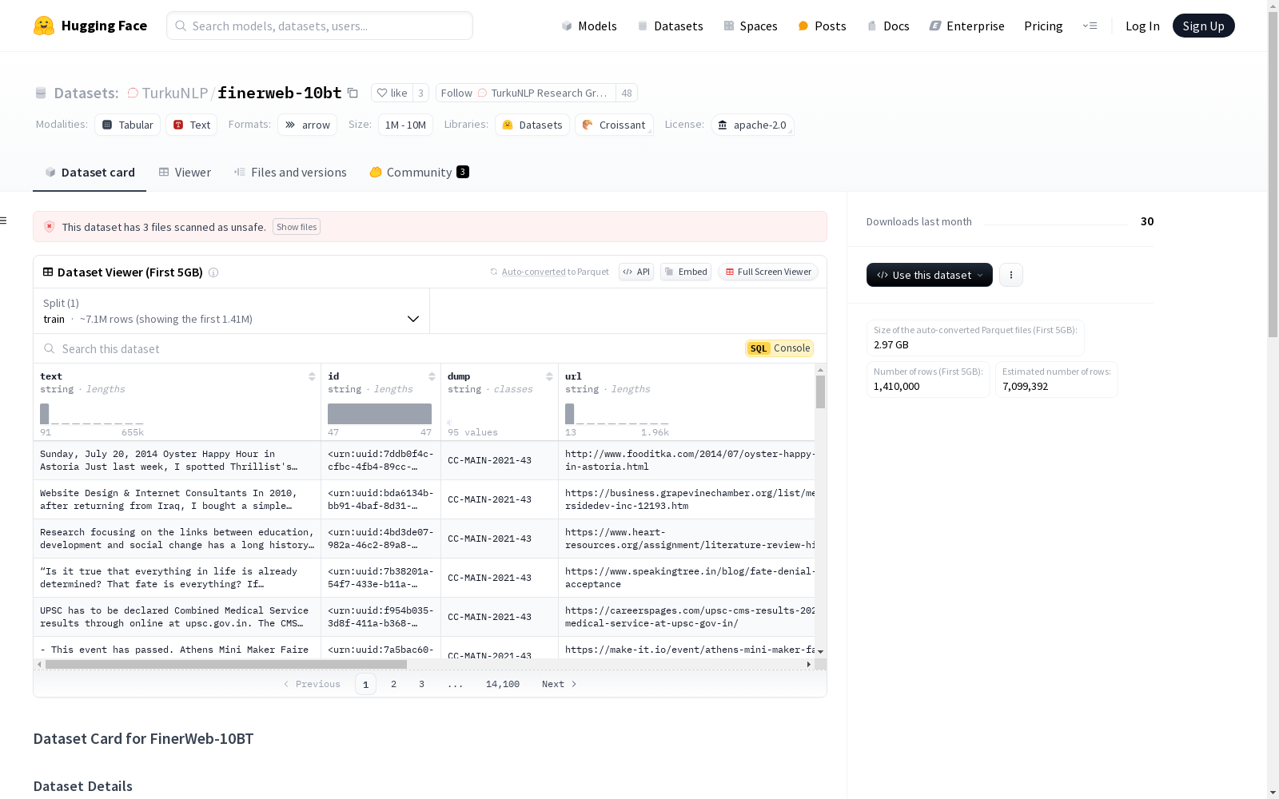The height and width of the screenshot is (799, 1279).
Task: Click the Text modality tag
Action: [192, 125]
